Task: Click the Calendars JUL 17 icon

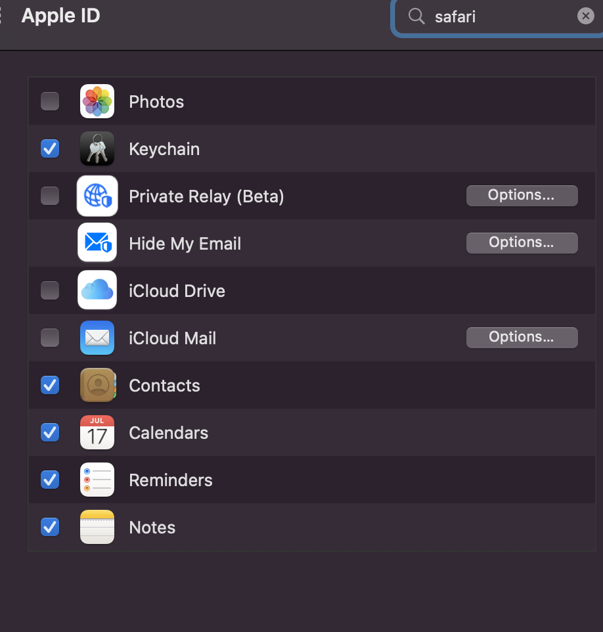Action: click(97, 432)
